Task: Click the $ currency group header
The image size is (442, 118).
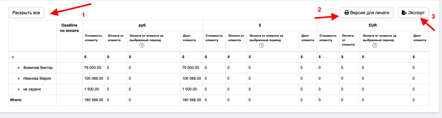Action: click(x=260, y=25)
